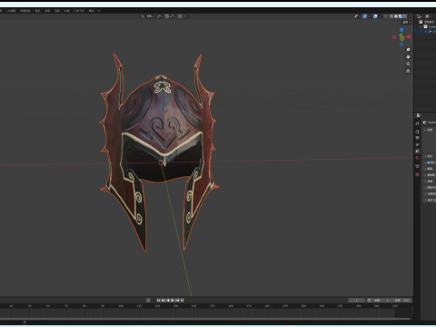The width and height of the screenshot is (436, 327).
Task: Switch viewport shading to material preview
Action: point(401,16)
